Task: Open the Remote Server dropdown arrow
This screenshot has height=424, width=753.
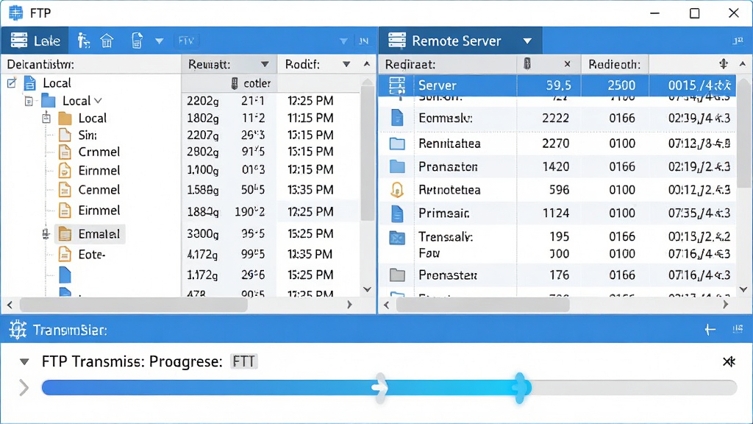Action: click(x=527, y=41)
